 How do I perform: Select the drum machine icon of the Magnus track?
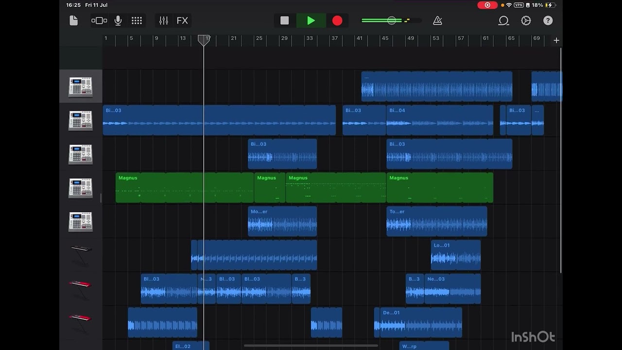click(81, 188)
